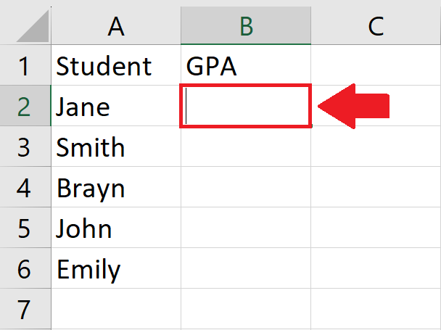Click the cell containing Student
441x330 pixels.
pos(116,65)
